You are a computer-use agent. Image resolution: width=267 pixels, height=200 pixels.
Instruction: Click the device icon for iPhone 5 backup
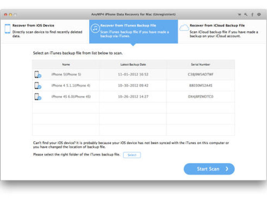point(38,75)
